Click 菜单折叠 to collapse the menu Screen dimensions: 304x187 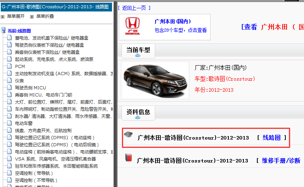(x=45, y=17)
